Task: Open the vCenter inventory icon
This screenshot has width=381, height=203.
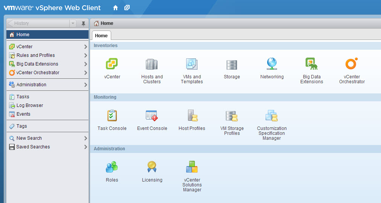Action: 112,64
